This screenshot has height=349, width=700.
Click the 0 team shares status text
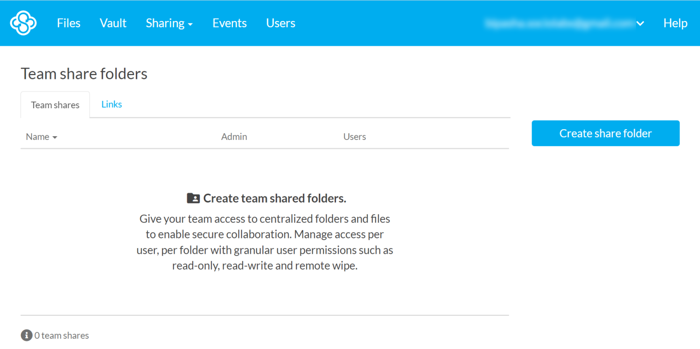[x=61, y=335]
